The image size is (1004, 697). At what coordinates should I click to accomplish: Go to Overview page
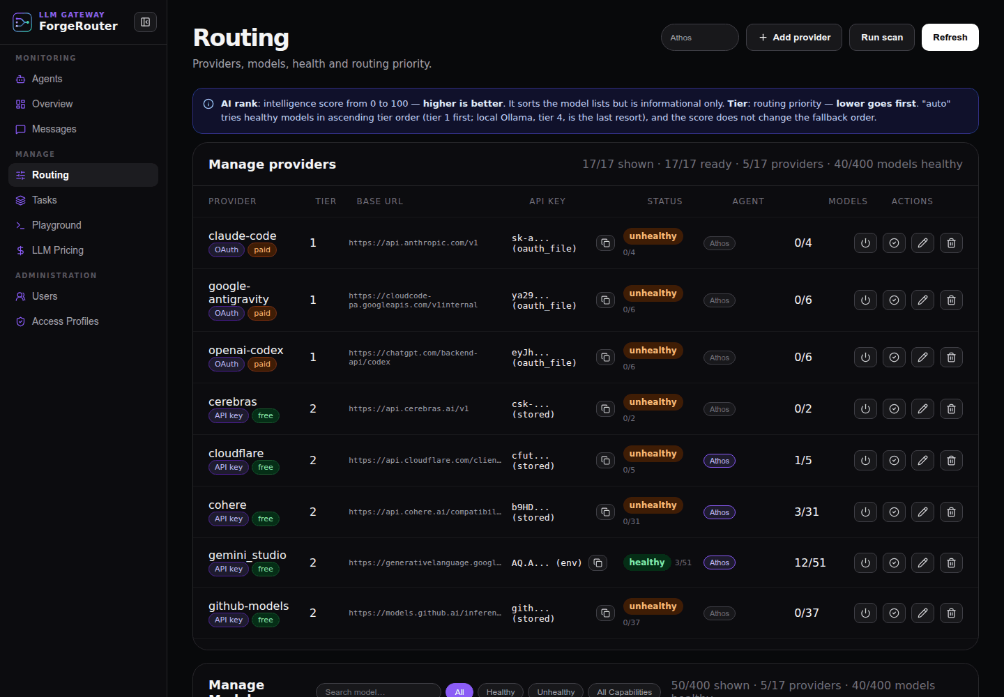coord(83,104)
